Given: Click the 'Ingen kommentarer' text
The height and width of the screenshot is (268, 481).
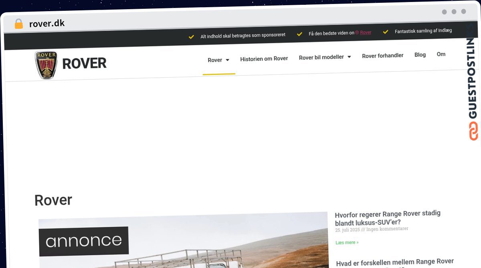Looking at the screenshot, I should 387,229.
